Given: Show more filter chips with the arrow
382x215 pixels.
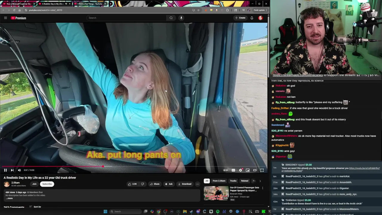Looking at the screenshot, I should (x=260, y=181).
